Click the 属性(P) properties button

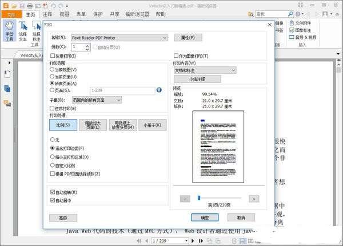point(188,37)
